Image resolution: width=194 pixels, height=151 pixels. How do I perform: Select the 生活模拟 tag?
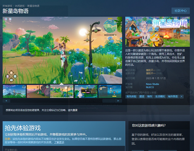pos(160,97)
